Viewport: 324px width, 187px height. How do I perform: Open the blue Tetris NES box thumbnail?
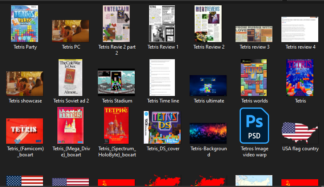pyautogui.click(x=300, y=78)
